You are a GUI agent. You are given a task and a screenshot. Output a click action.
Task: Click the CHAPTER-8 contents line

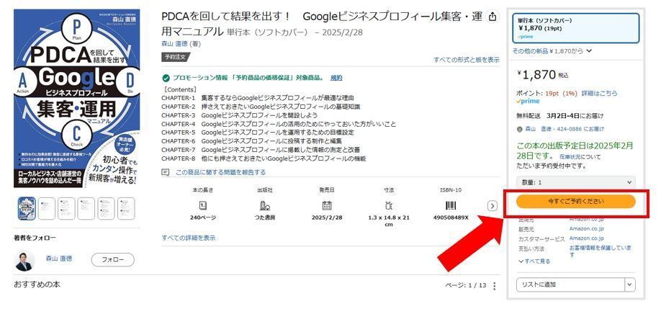(264, 158)
